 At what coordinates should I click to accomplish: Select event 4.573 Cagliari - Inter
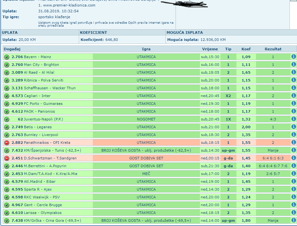point(31,96)
